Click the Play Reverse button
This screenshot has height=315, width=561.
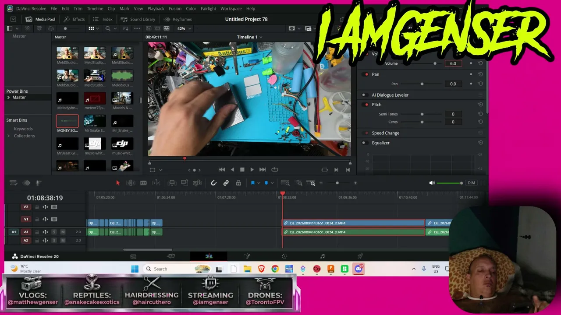(x=232, y=170)
